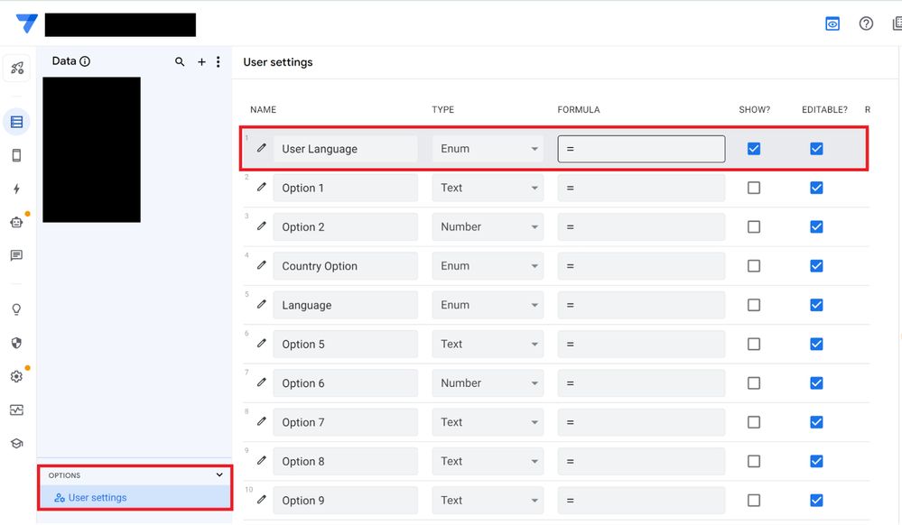Enable Show for Option 1

click(754, 188)
